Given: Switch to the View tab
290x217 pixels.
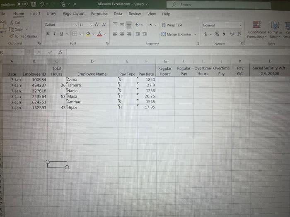Looking at the screenshot, I should tap(152, 14).
